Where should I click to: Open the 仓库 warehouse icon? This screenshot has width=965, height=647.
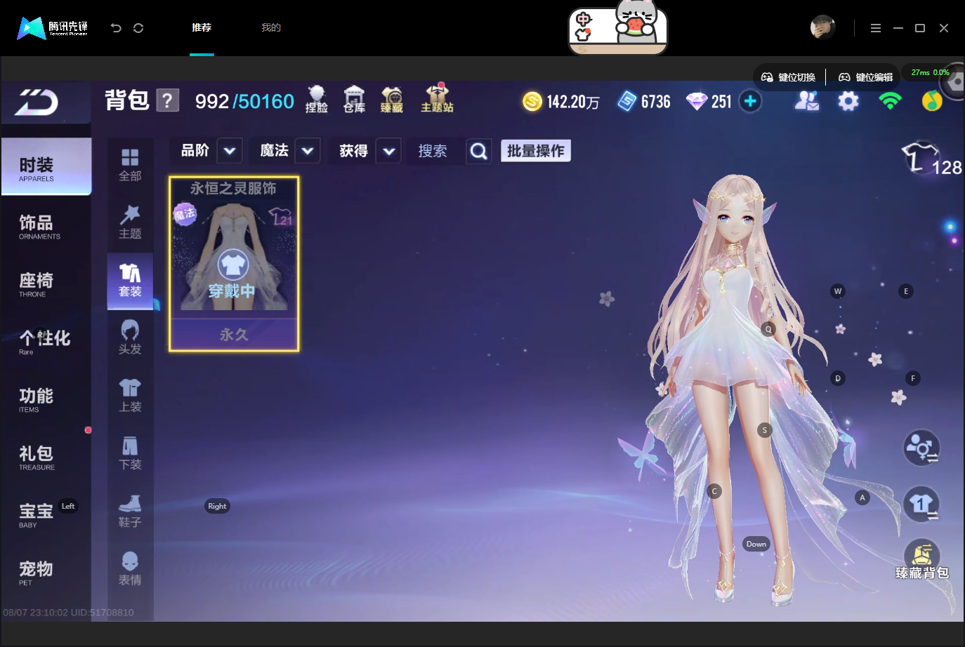pyautogui.click(x=354, y=99)
